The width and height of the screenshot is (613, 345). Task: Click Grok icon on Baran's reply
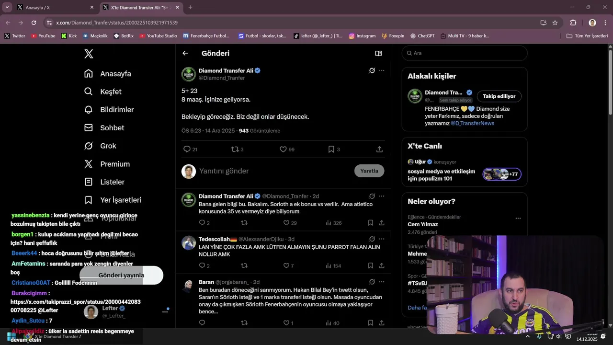click(372, 282)
